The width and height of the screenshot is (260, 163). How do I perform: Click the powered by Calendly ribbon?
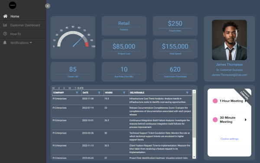point(245,95)
